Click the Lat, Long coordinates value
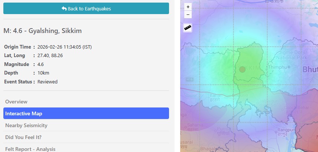This screenshot has width=318, height=152. tap(50, 56)
